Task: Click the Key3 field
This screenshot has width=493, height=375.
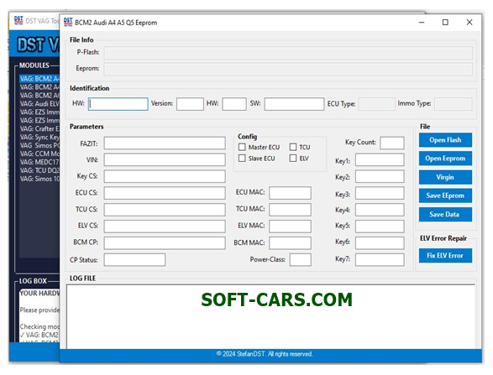Action: click(380, 193)
